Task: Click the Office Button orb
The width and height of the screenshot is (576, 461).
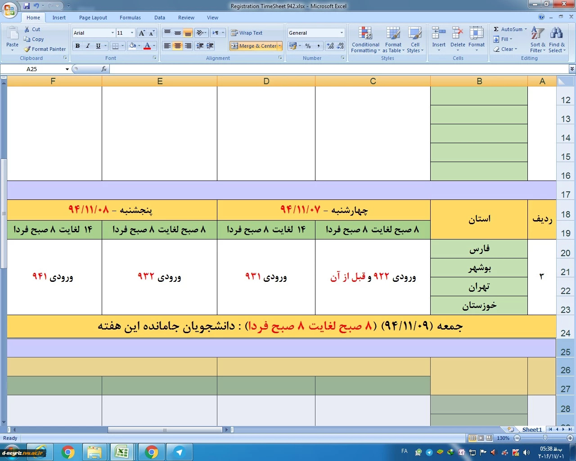Action: pyautogui.click(x=9, y=10)
